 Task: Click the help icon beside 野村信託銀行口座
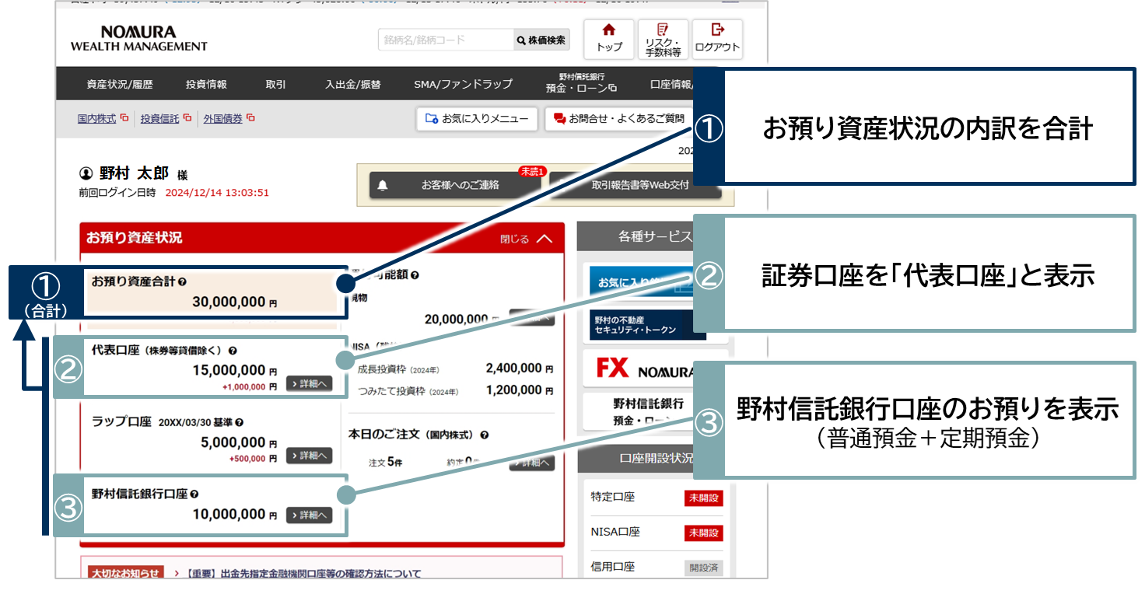pyautogui.click(x=194, y=494)
